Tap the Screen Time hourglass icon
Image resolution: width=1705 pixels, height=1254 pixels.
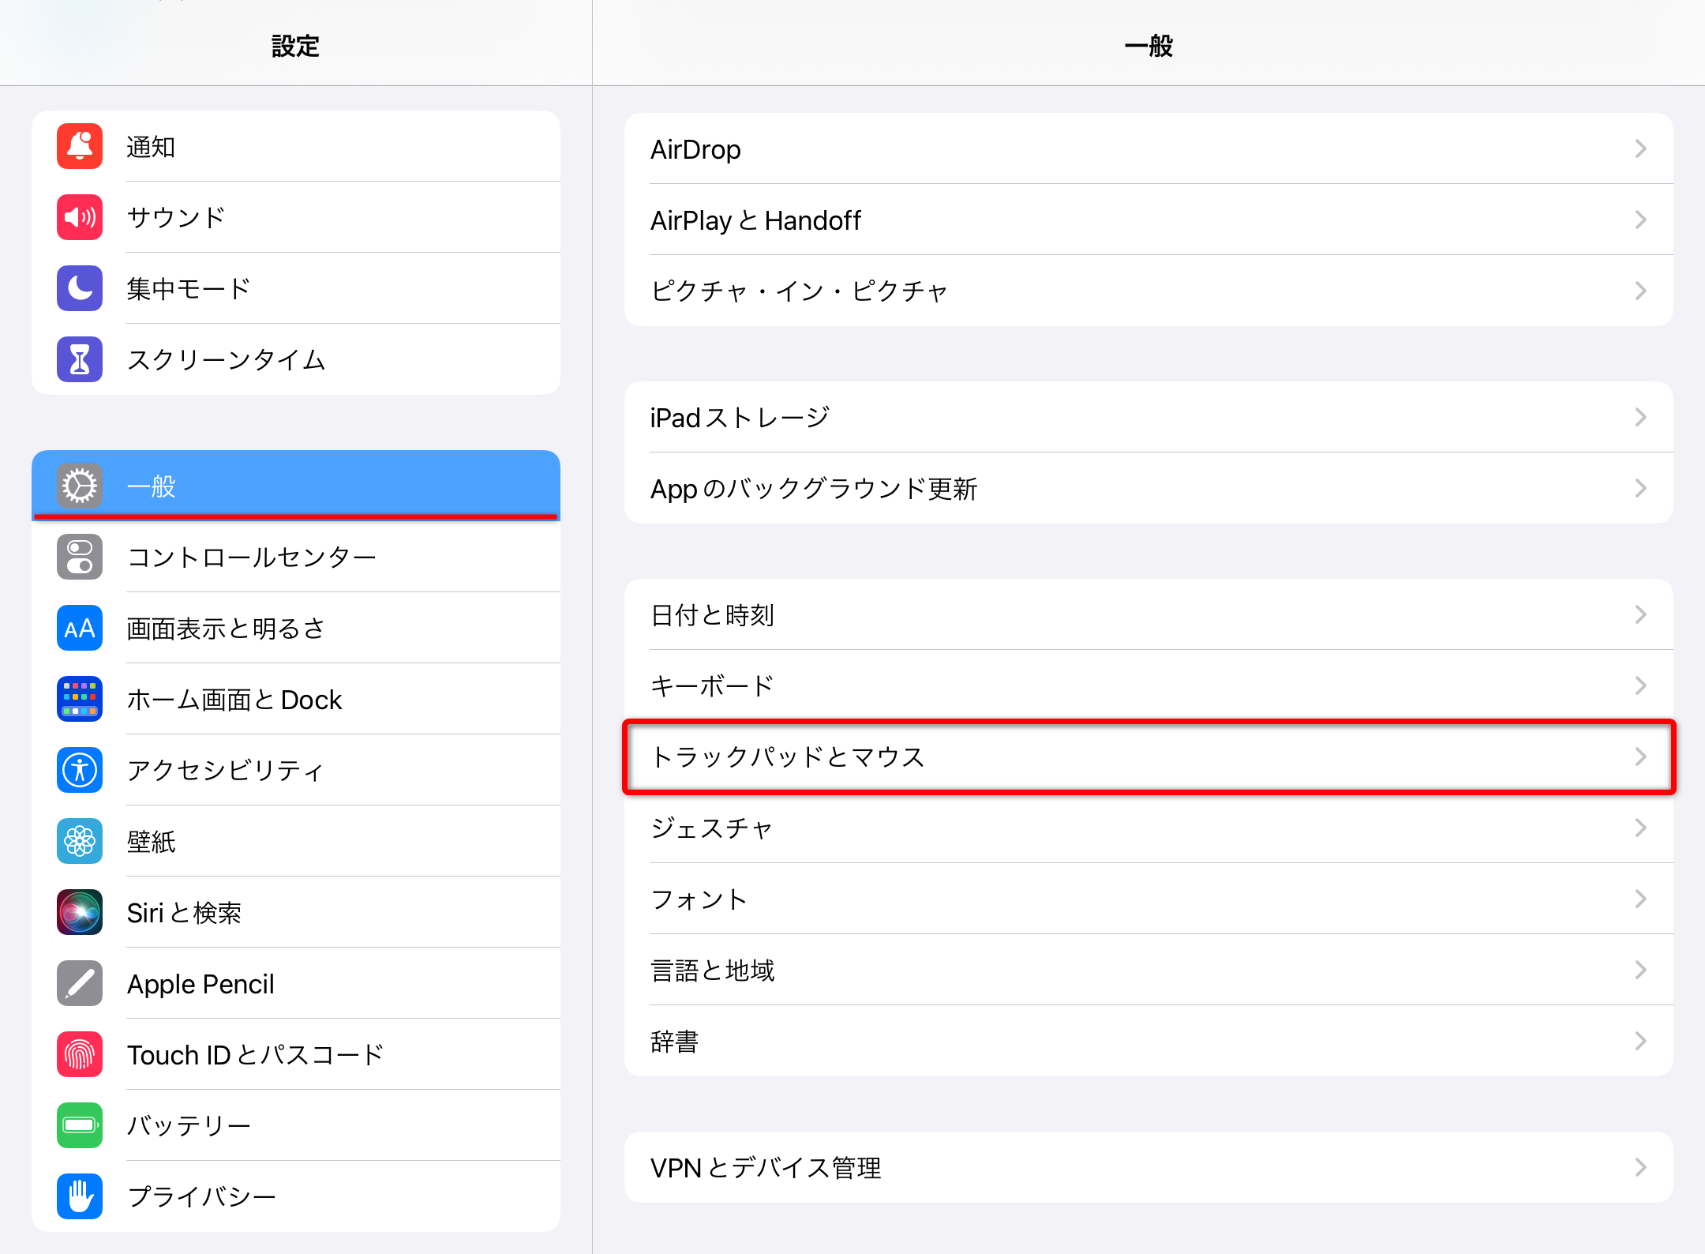click(x=80, y=359)
